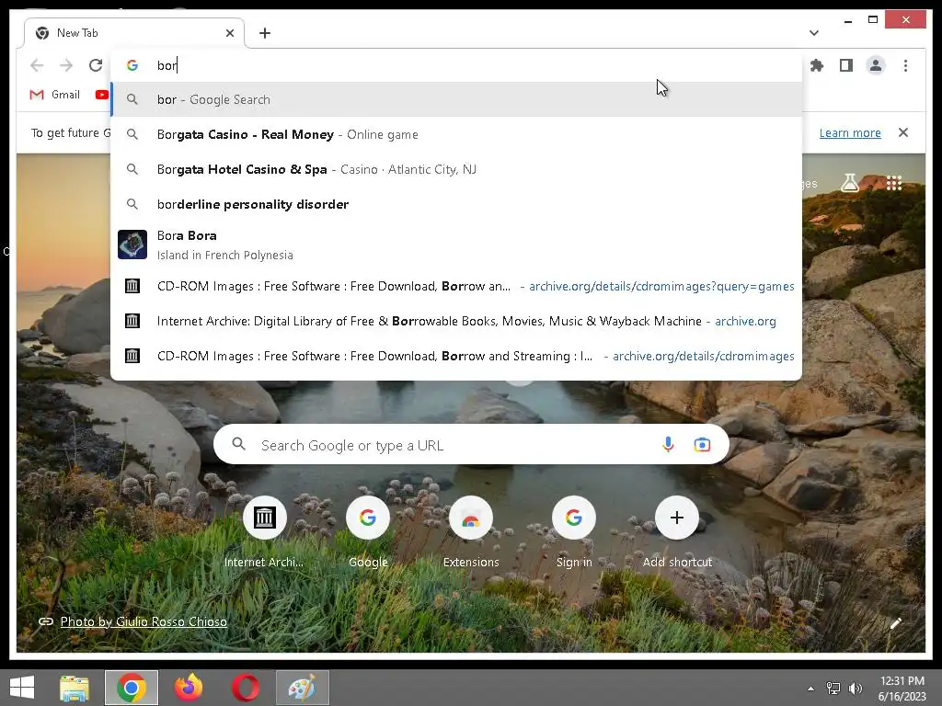Open Photo by Giulio Rosso Chioso link

[x=144, y=621]
